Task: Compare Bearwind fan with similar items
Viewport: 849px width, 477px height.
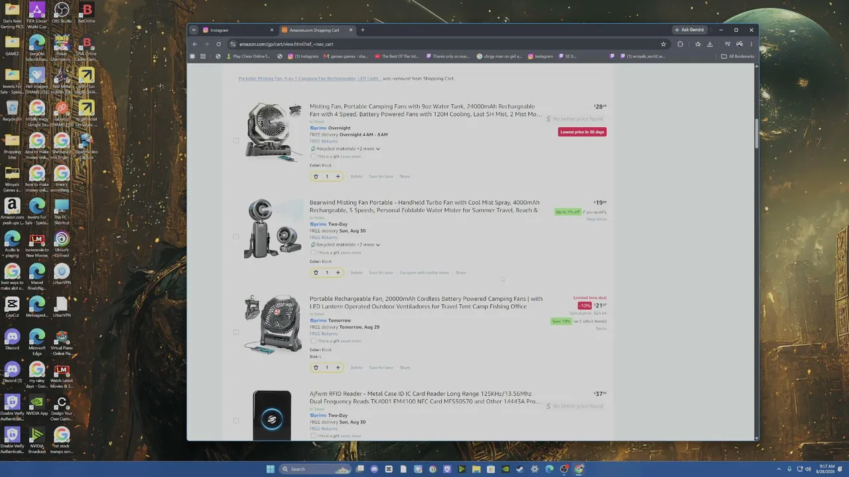Action: coord(424,272)
